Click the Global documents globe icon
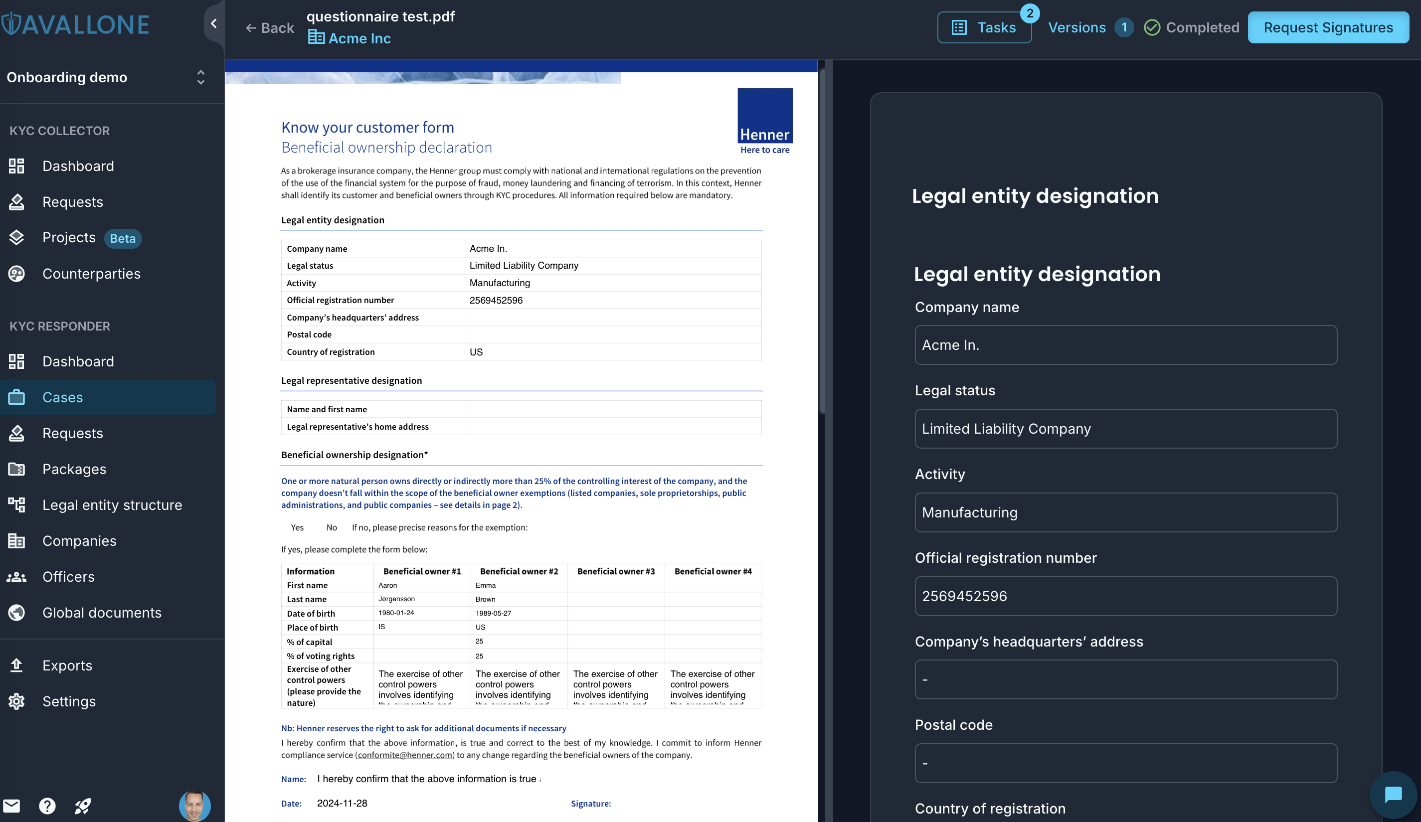1421x822 pixels. 16,612
